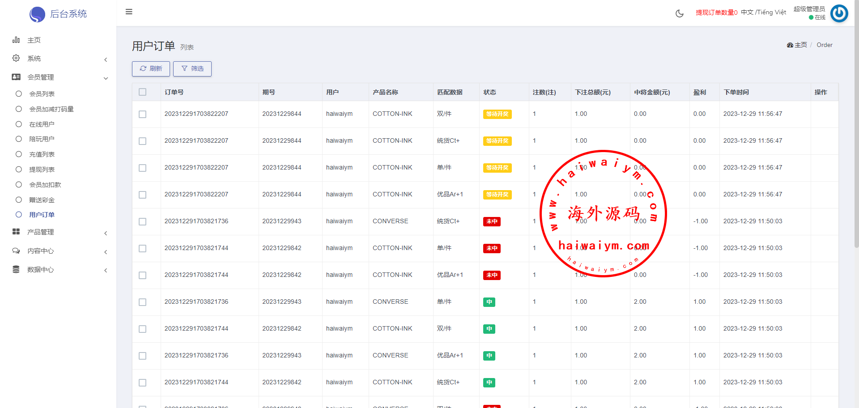Screen dimensions: 859x408
Task: Toggle dark mode with the moon icon
Action: 679,13
